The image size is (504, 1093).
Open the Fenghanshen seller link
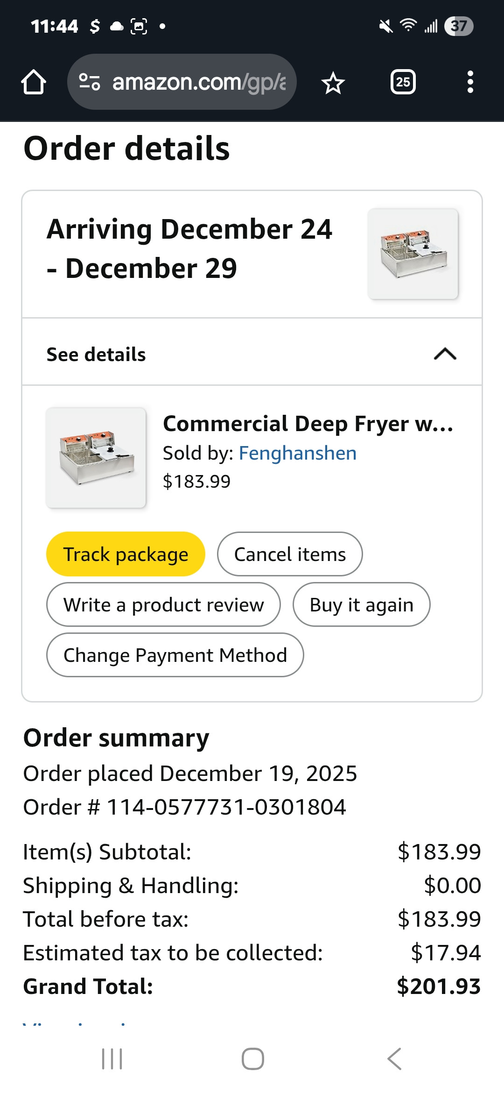pos(298,453)
